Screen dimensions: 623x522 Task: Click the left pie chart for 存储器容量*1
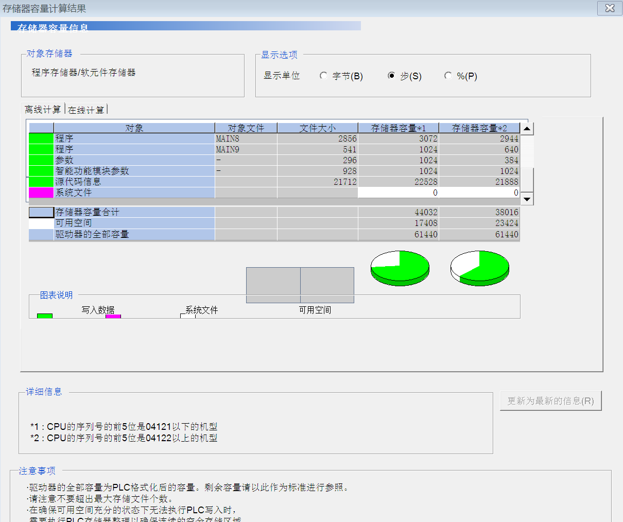400,268
